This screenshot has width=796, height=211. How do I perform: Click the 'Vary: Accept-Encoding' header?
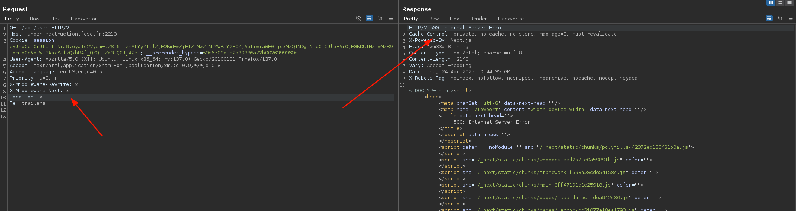[x=440, y=66]
